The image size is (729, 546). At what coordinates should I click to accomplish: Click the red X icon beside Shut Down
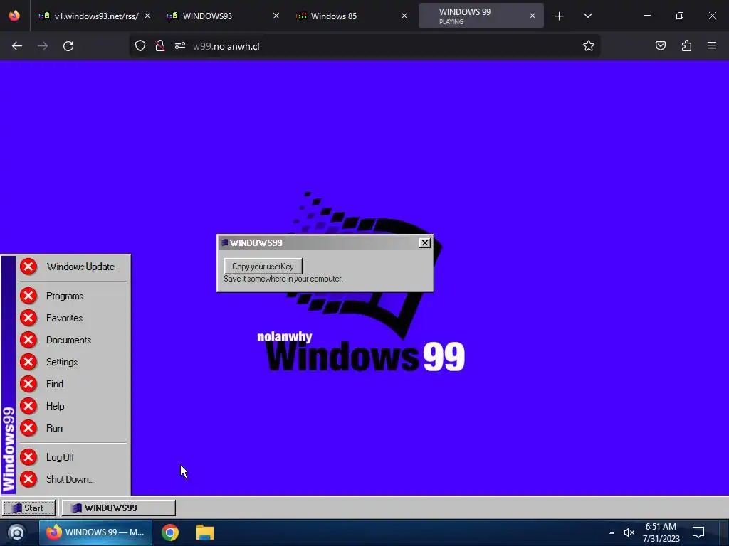28,479
